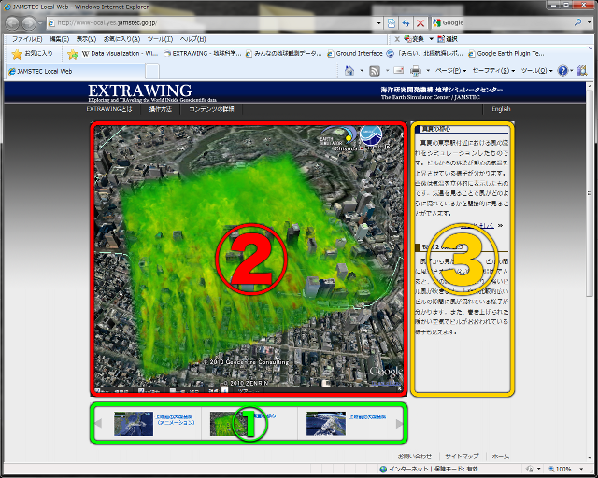Click the EXTRAWINGとは navigation link
The width and height of the screenshot is (598, 478).
109,109
